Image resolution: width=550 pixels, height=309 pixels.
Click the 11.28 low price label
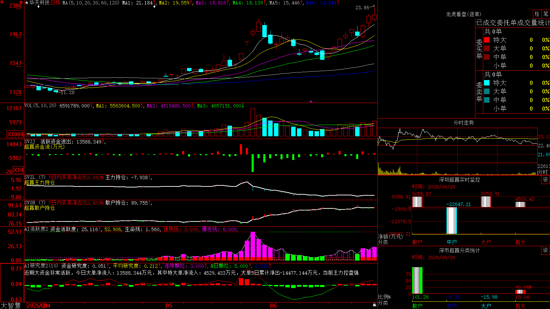click(x=68, y=92)
